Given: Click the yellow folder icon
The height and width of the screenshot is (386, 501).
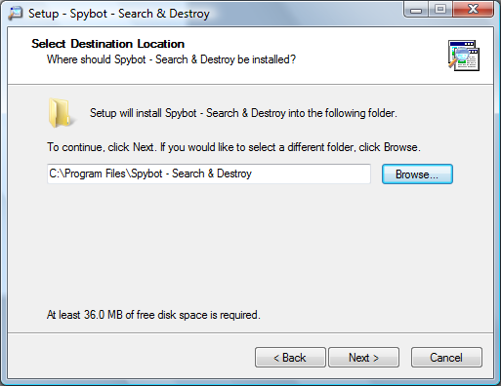Looking at the screenshot, I should (x=61, y=113).
